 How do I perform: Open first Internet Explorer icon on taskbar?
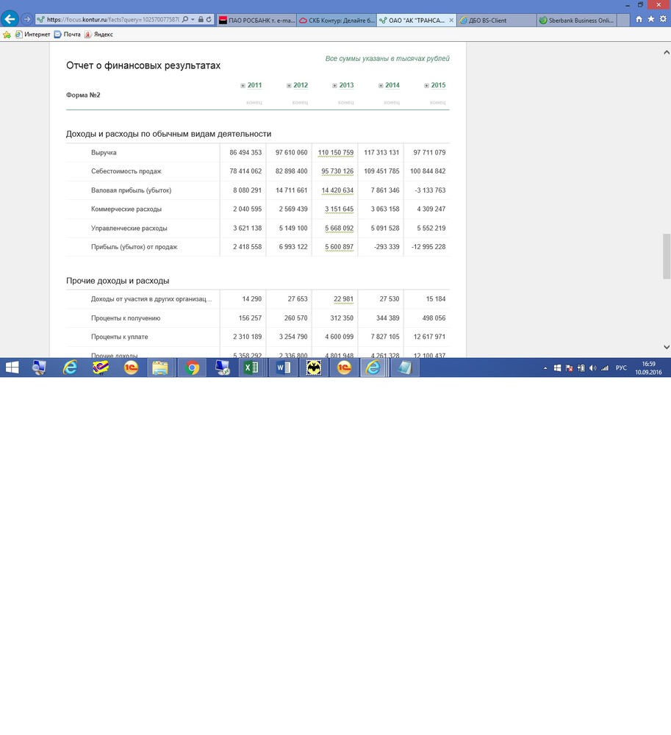(71, 368)
